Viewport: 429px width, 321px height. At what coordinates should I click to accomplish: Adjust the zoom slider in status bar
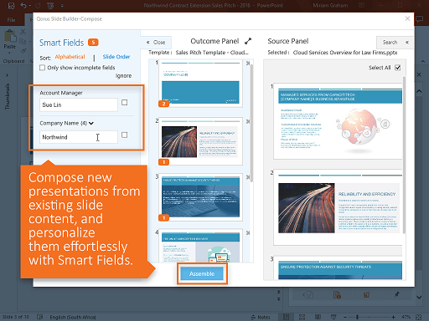point(357,317)
